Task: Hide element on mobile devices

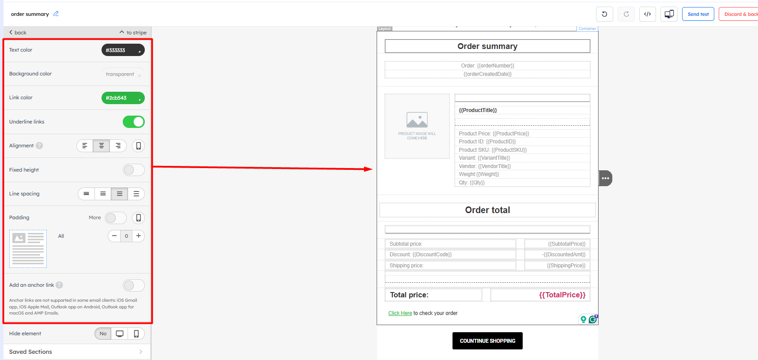Action: click(x=136, y=334)
